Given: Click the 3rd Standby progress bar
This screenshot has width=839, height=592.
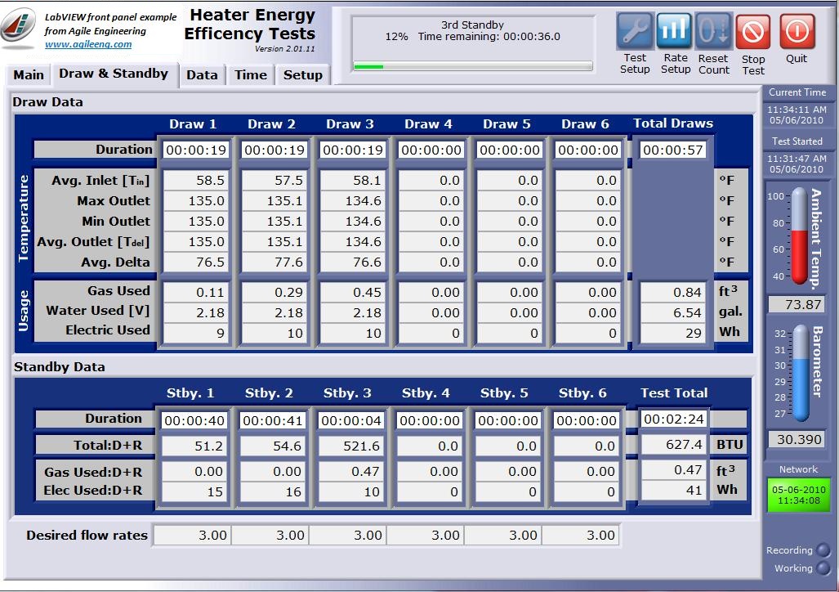Looking at the screenshot, I should click(x=473, y=66).
